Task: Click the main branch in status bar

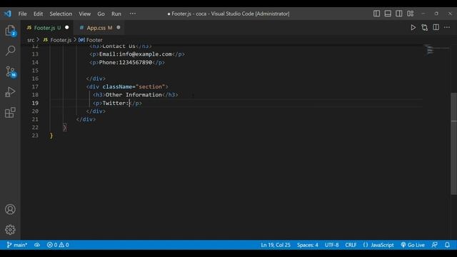Action: point(17,245)
